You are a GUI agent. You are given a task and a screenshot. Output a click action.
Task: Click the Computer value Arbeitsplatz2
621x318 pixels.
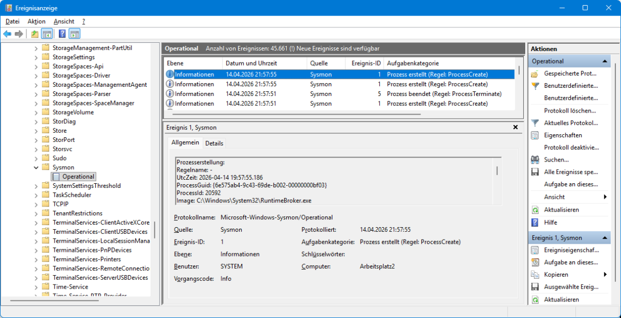point(377,266)
